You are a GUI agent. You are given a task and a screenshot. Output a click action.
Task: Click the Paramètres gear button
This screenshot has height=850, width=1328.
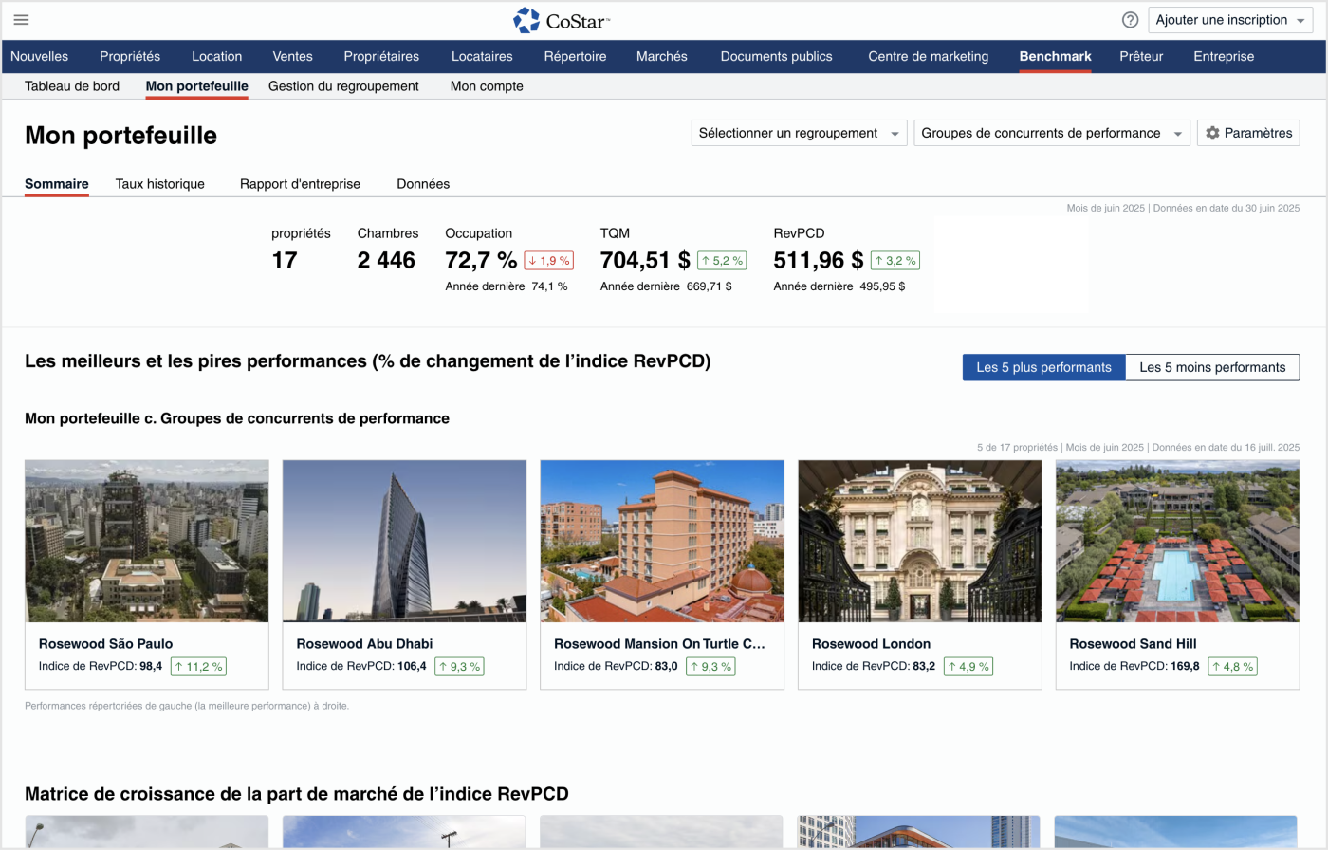[1247, 133]
